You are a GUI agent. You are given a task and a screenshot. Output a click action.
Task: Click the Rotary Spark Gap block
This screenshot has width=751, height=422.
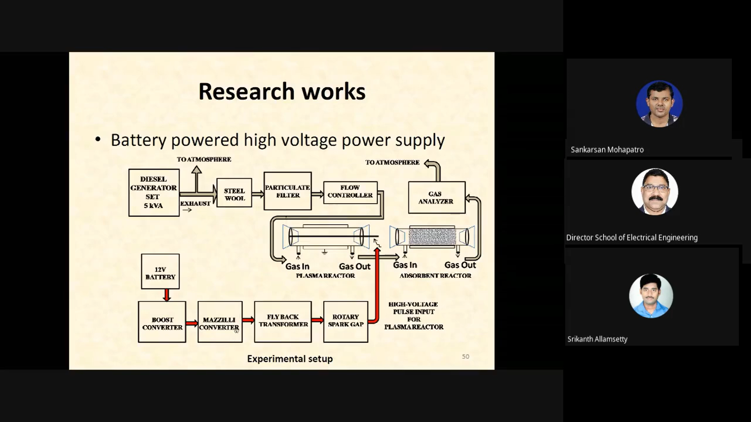[x=345, y=322]
